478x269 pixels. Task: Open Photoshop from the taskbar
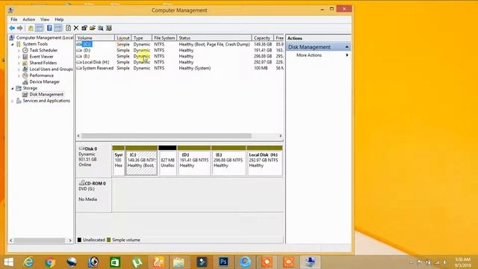(223, 262)
